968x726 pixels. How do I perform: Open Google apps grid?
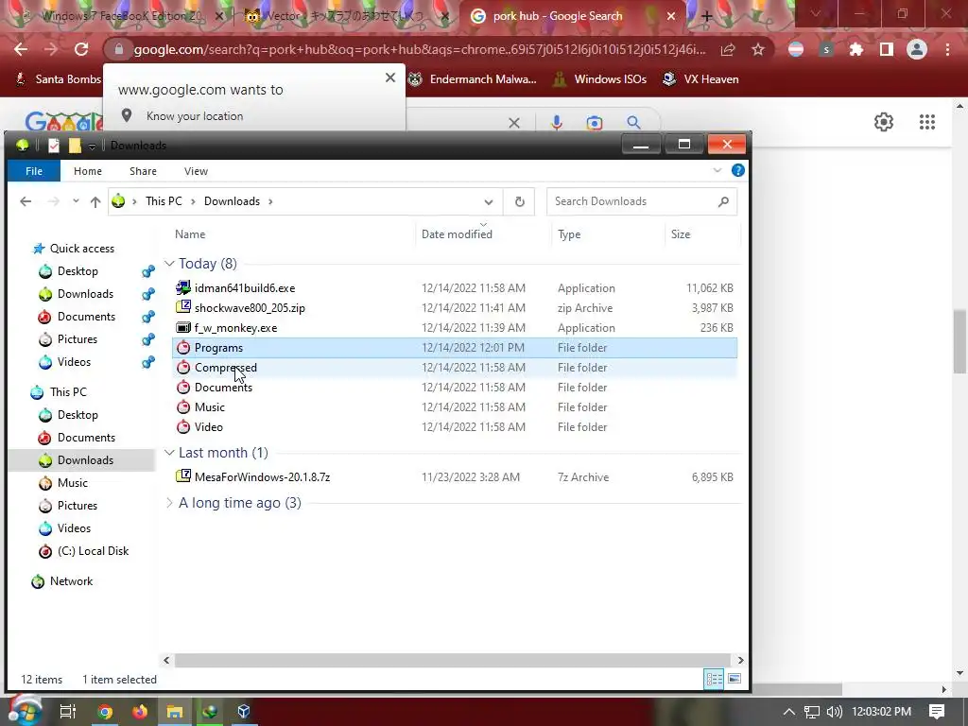click(927, 122)
